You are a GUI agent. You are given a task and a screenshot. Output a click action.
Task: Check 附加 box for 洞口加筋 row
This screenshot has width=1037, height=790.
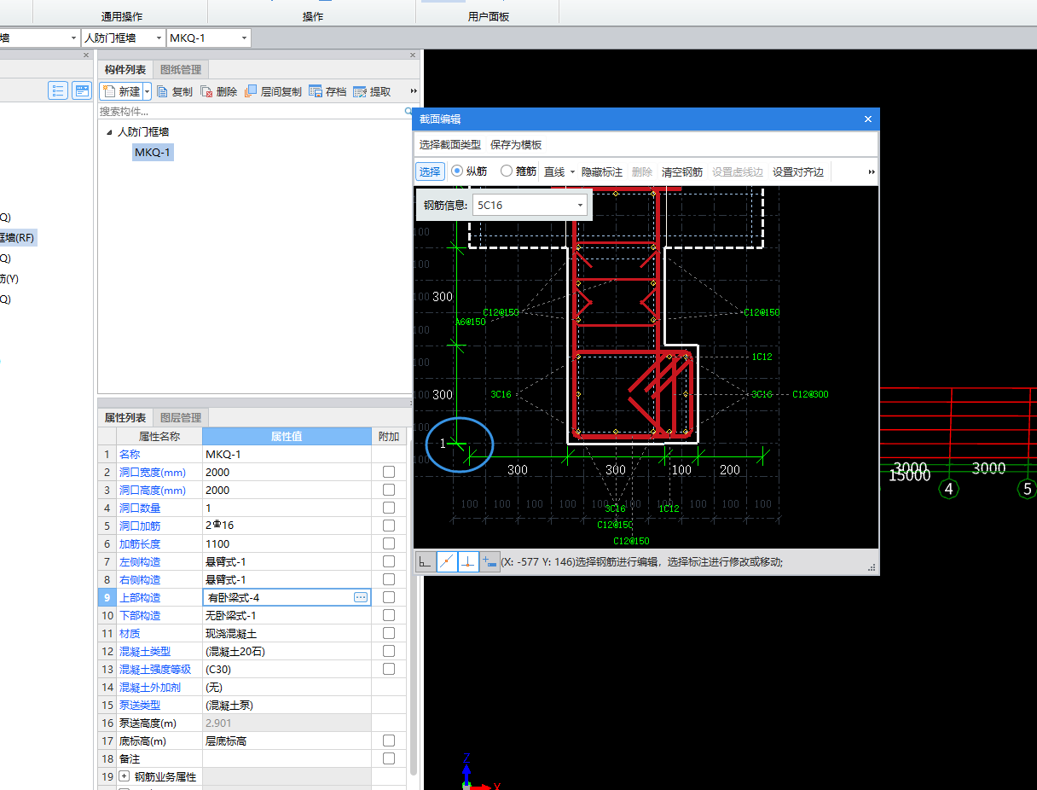tap(389, 526)
